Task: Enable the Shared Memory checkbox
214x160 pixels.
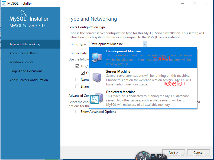Action: tap(77, 86)
